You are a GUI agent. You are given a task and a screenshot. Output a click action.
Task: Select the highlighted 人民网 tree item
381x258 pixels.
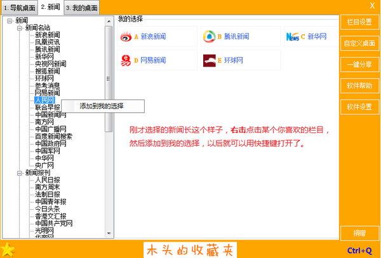(44, 100)
